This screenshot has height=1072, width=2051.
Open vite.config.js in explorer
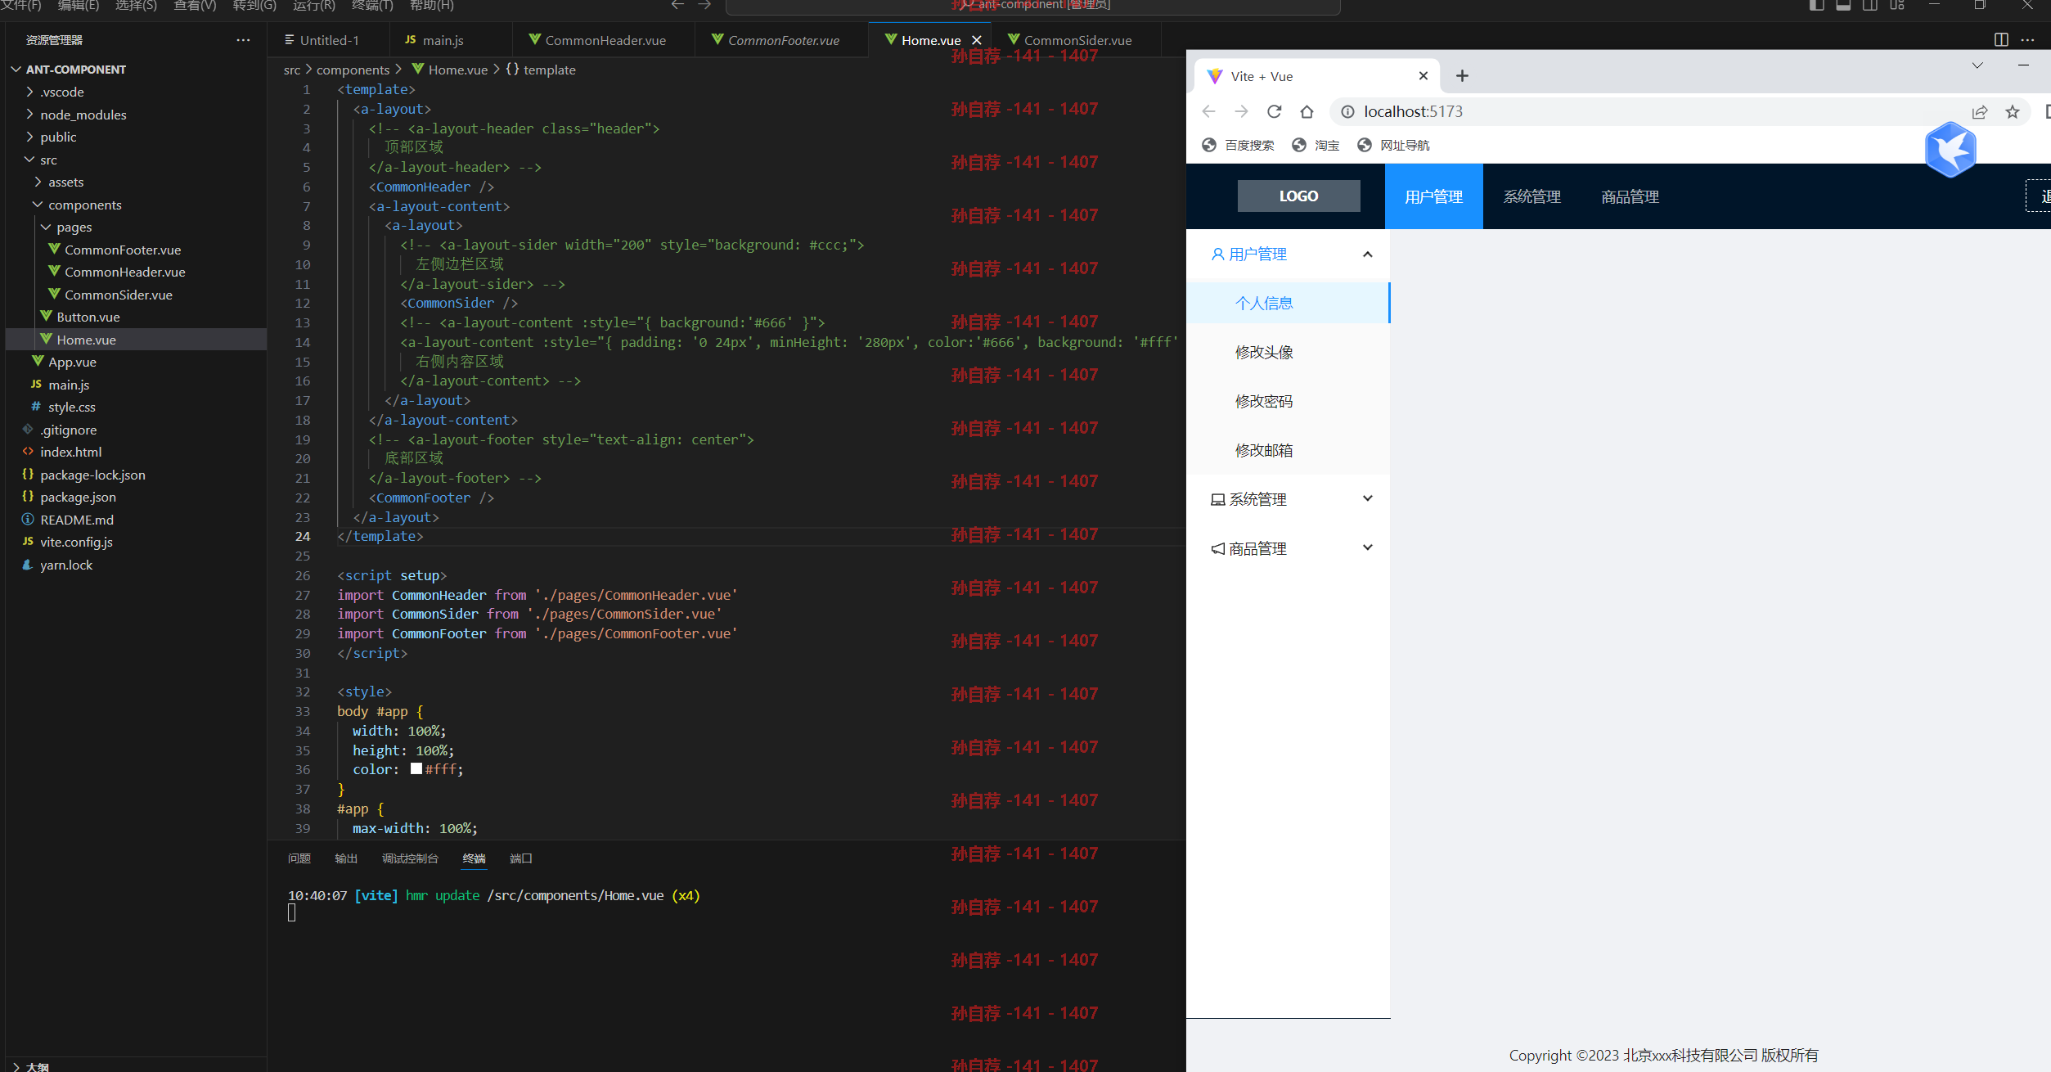pos(137,542)
